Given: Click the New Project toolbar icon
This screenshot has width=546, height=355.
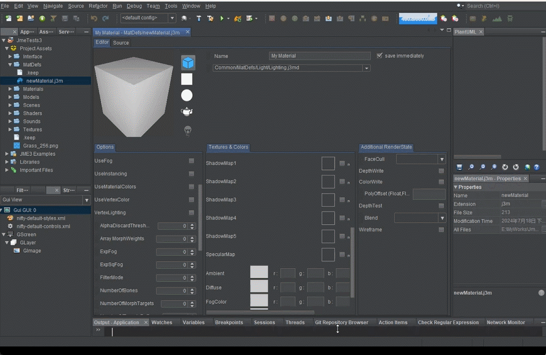Looking at the screenshot, I should pos(20,19).
